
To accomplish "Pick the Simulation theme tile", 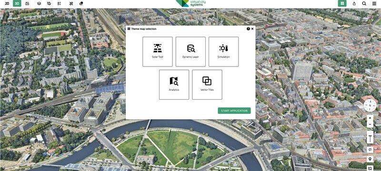I will 223,52.
